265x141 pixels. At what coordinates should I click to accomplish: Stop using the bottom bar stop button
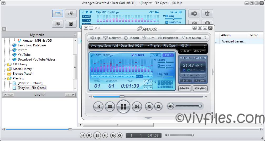point(89,135)
